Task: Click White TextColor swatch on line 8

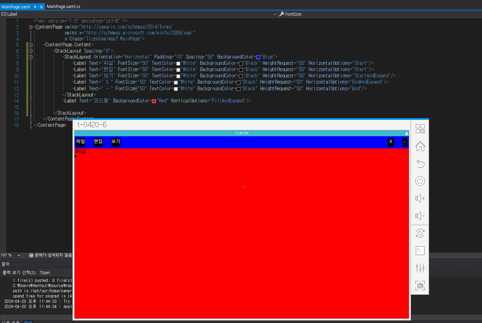Action: click(178, 63)
